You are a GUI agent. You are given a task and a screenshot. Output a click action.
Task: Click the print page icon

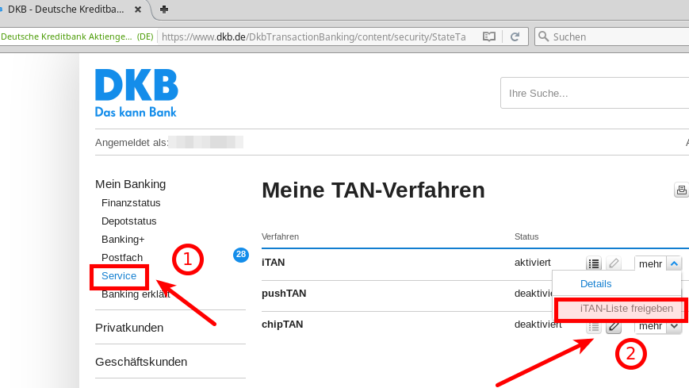(x=681, y=190)
